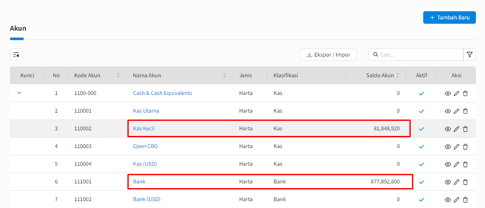
Task: Edit the Bank account with pencil icon
Action: tap(456, 182)
